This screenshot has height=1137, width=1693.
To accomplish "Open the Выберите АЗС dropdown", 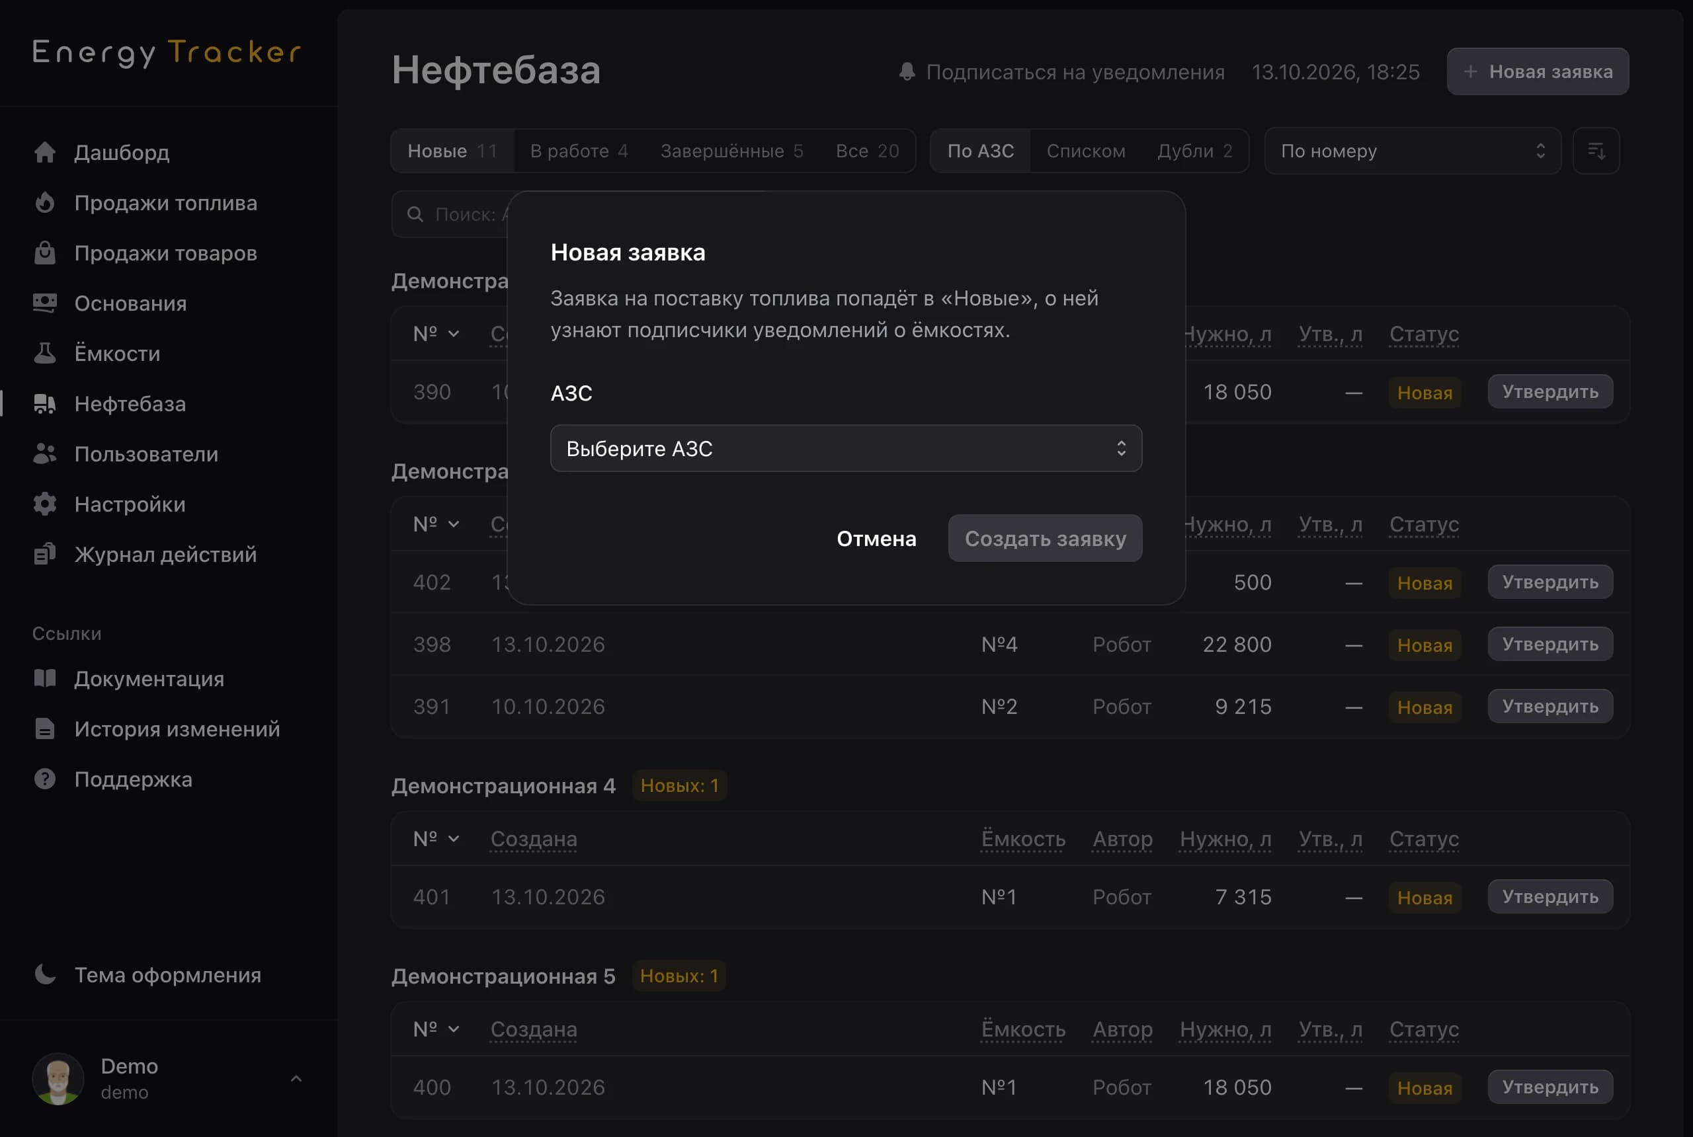I will (x=846, y=448).
